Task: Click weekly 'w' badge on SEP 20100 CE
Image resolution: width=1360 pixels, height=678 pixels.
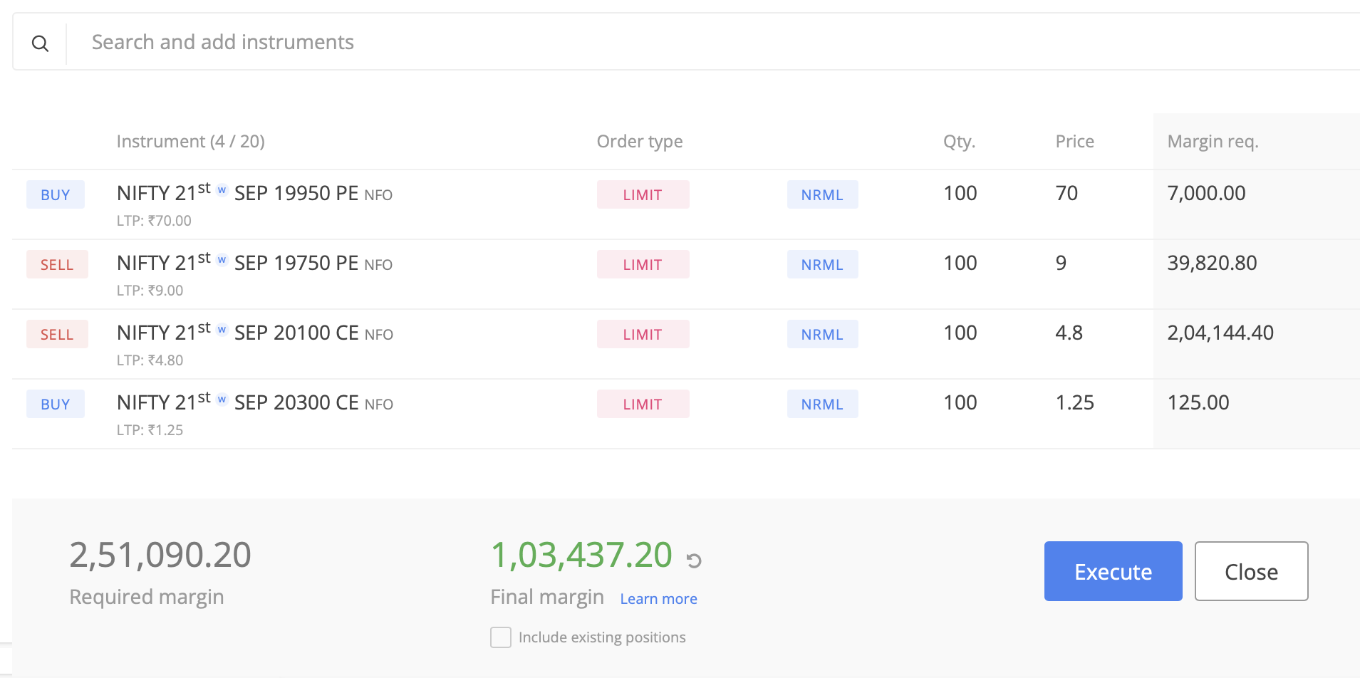Action: click(x=222, y=330)
